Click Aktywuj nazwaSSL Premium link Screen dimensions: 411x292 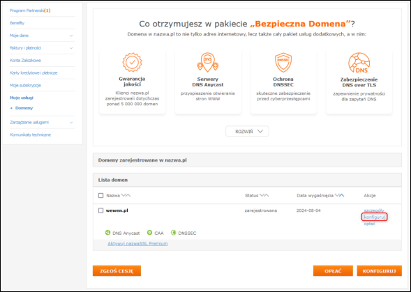click(x=137, y=243)
